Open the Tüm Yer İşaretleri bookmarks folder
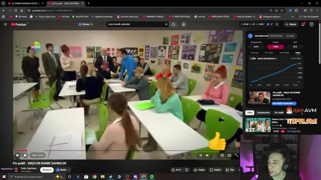 [309, 17]
